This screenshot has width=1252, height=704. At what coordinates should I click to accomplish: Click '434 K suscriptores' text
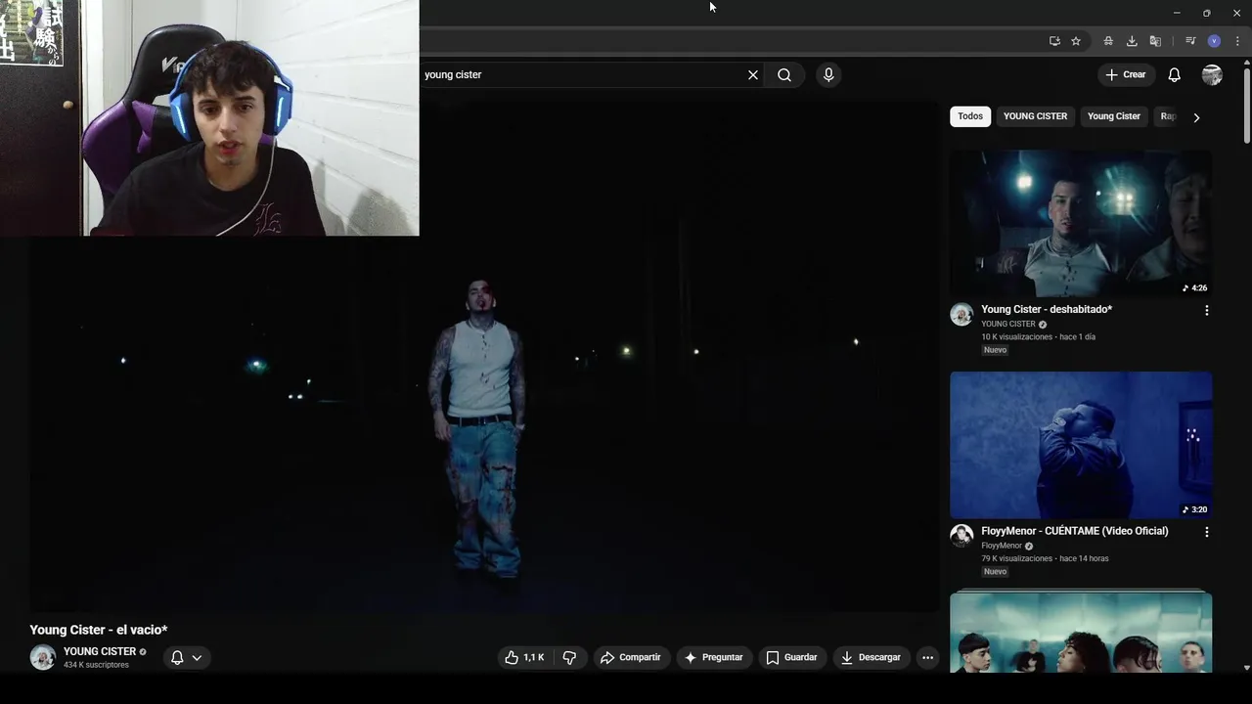[96, 665]
